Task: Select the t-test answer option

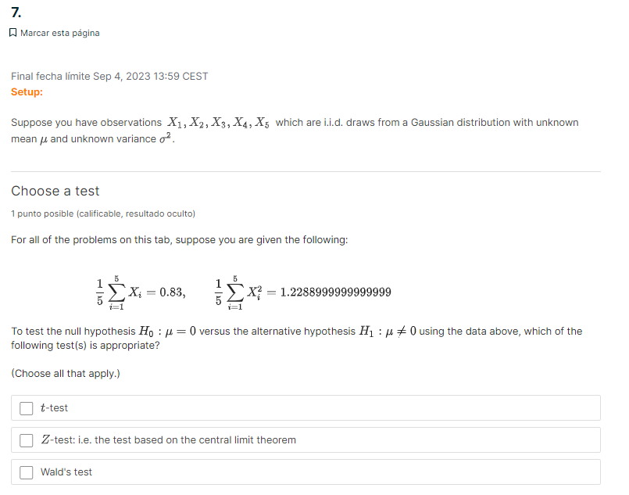Action: click(x=53, y=407)
